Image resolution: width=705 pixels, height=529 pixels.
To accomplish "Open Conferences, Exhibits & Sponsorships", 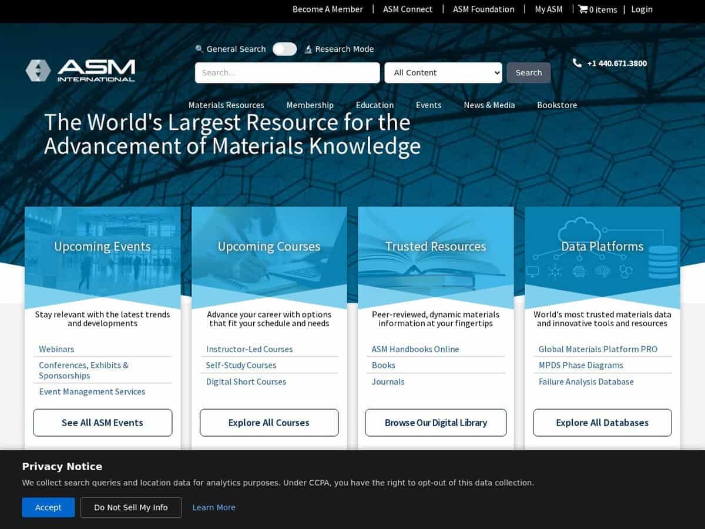I will point(83,370).
